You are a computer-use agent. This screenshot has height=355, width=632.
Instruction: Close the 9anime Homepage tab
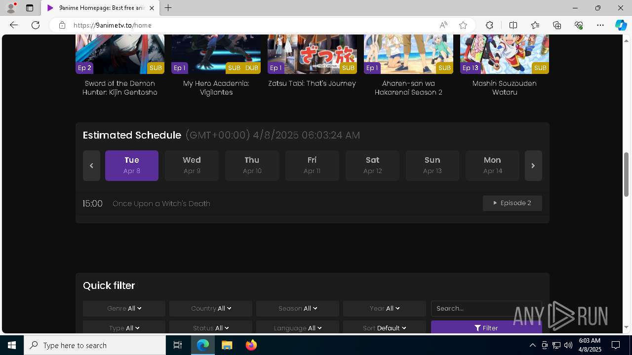coord(152,8)
